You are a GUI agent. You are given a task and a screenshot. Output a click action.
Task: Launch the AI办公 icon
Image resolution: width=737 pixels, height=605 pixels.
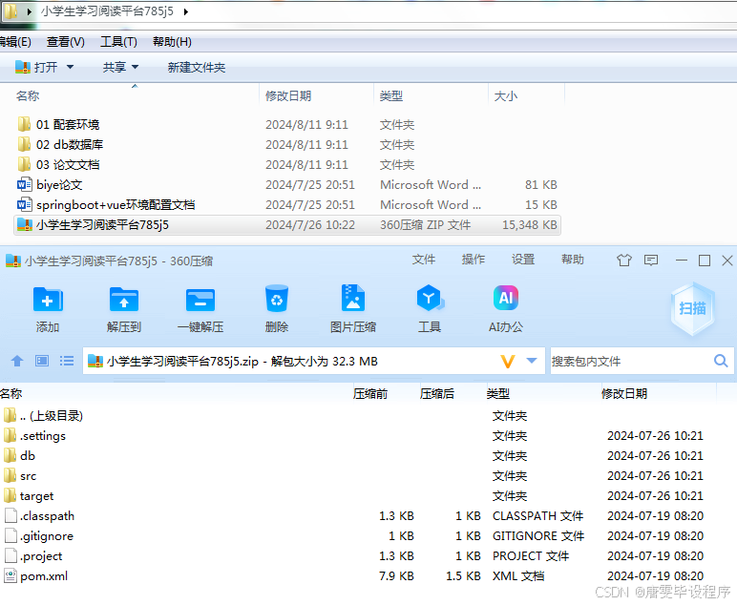[506, 298]
